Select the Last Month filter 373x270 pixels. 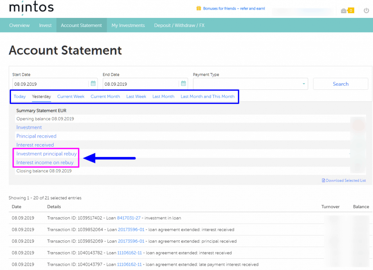[x=163, y=96]
